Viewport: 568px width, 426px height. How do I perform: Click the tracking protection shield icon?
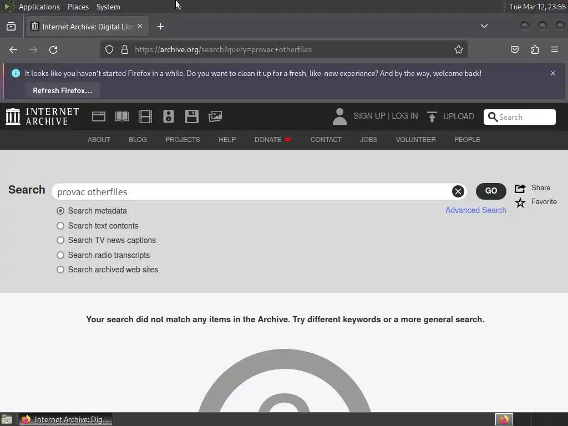coord(109,49)
